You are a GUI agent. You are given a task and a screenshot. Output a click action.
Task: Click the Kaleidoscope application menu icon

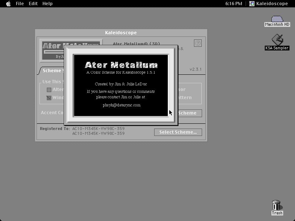click(x=252, y=4)
